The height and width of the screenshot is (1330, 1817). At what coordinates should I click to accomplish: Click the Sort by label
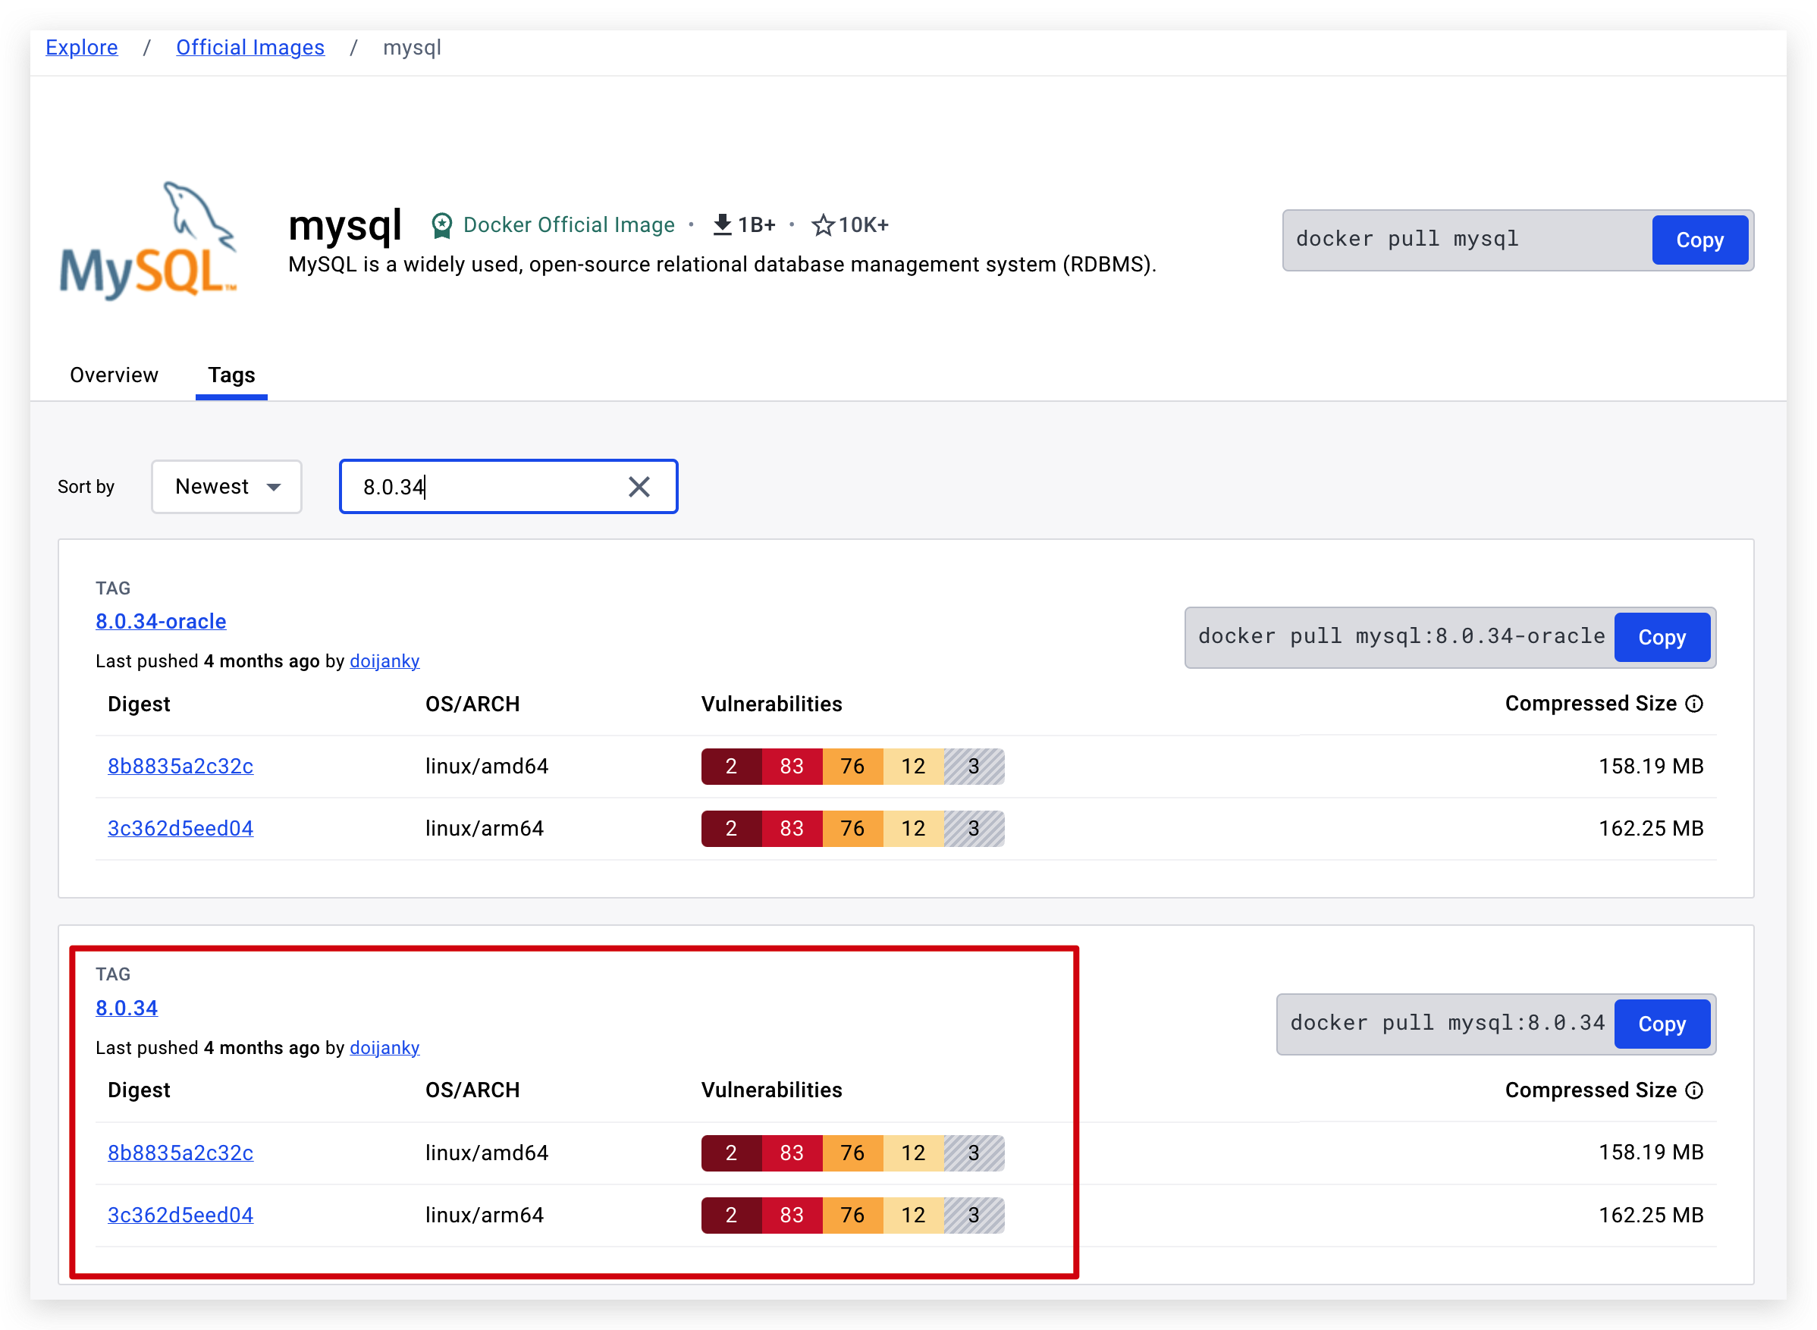coord(86,486)
